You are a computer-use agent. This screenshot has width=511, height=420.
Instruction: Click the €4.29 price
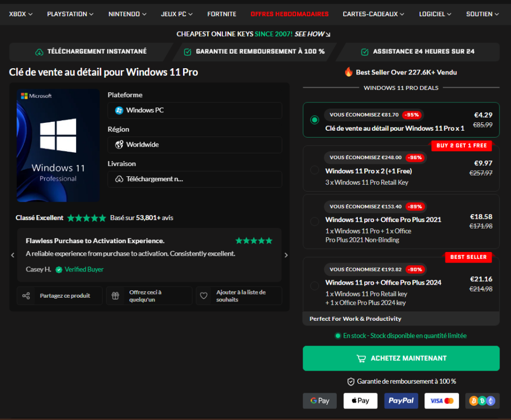[x=483, y=115]
